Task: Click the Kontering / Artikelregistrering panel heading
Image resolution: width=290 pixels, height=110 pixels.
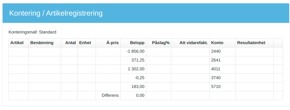Action: click(x=56, y=13)
